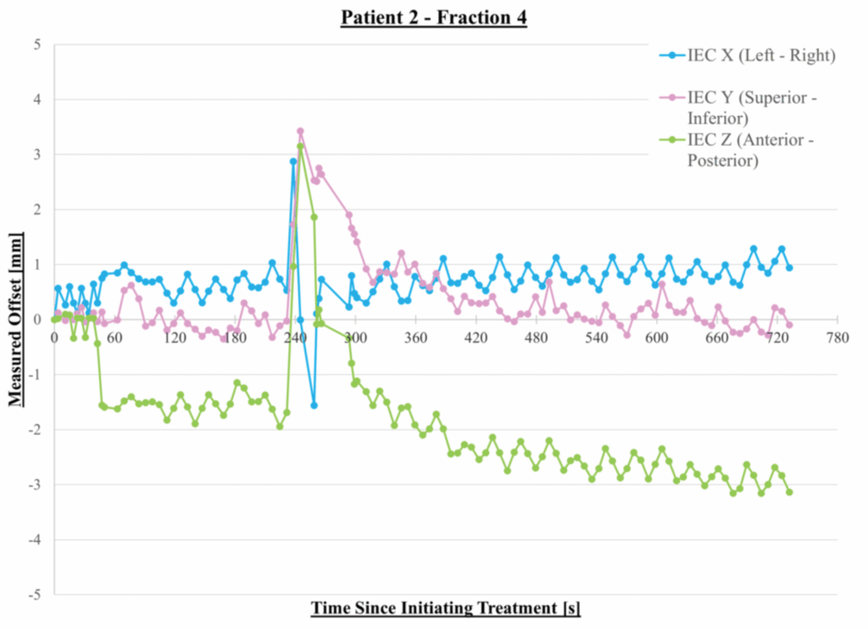Select the Measured Offset [mm] axis title
868x630 pixels.
[x=16, y=320]
